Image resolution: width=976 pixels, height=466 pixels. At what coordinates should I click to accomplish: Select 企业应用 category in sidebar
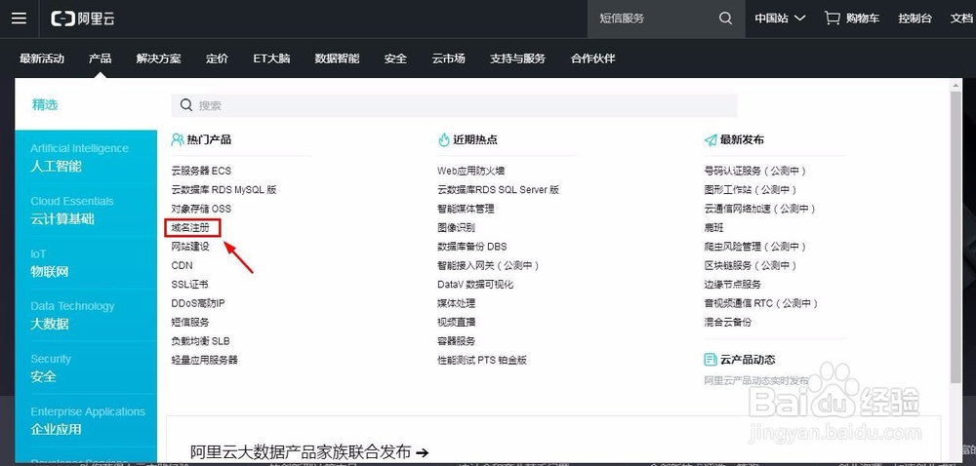click(86, 420)
